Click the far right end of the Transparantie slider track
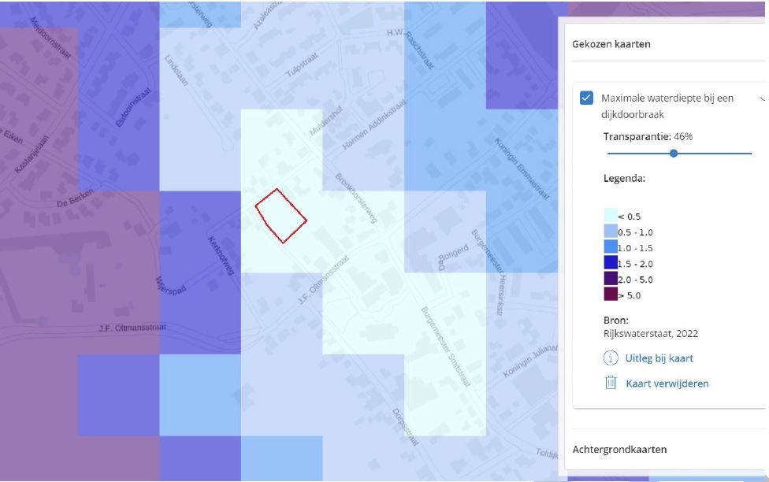Screen dimensions: 769x482 click(x=750, y=154)
